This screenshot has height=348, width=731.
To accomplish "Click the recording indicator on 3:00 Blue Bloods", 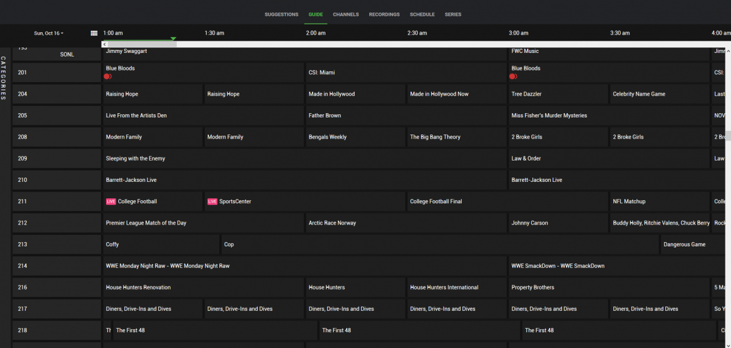I will 514,77.
